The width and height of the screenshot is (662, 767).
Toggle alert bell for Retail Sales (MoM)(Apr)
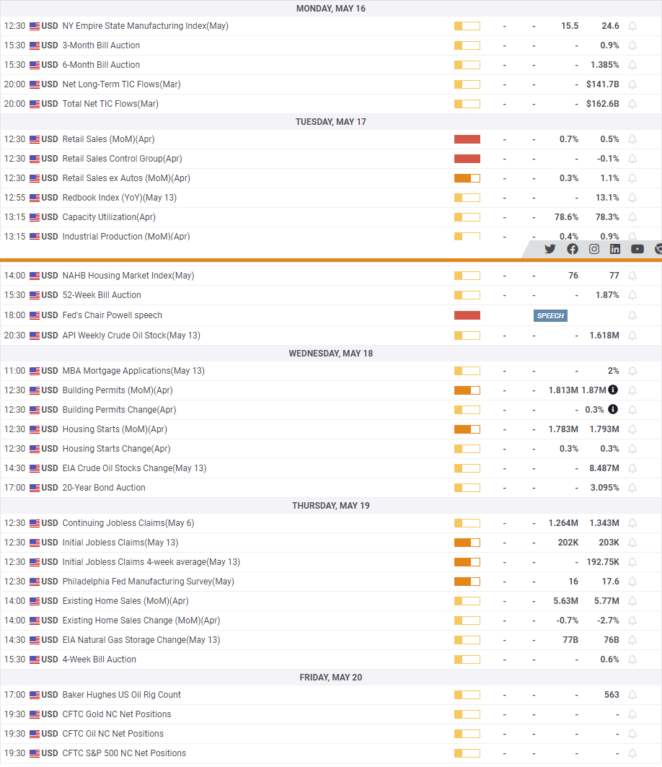click(632, 139)
